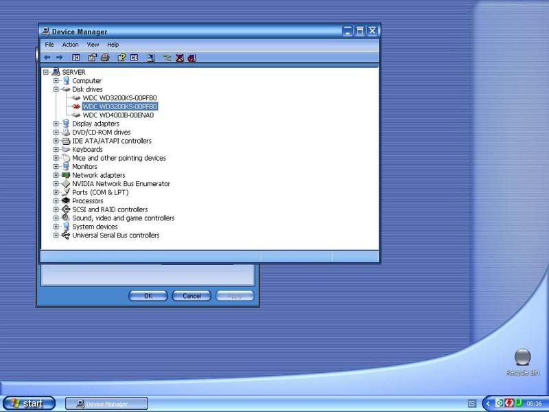The image size is (549, 412).
Task: Click the Help question mark toolbar icon
Action: (x=121, y=58)
